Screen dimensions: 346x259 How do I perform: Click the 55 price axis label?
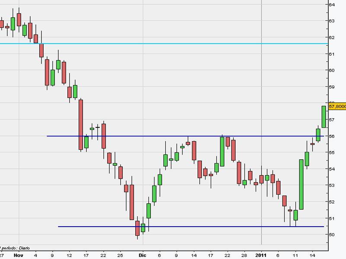(x=332, y=152)
